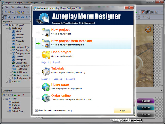Screen dimensions: 165x124
Task: Click the red checkmark icon in Gallery Bar
Action: click(23, 95)
